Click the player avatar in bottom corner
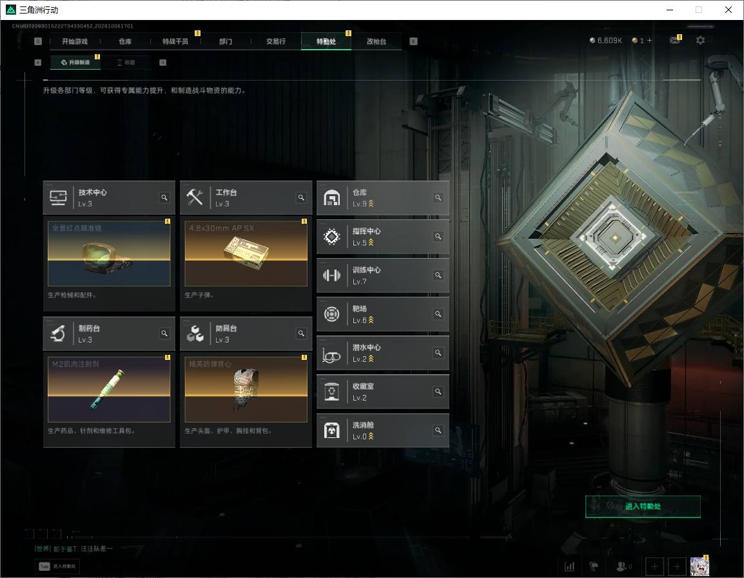Image resolution: width=744 pixels, height=578 pixels. pos(700,566)
